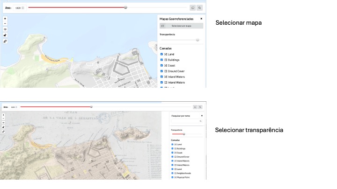Viewport: 337px width, 189px height.
Task: Click the Pesquisar por nome search field
Action: [185, 121]
